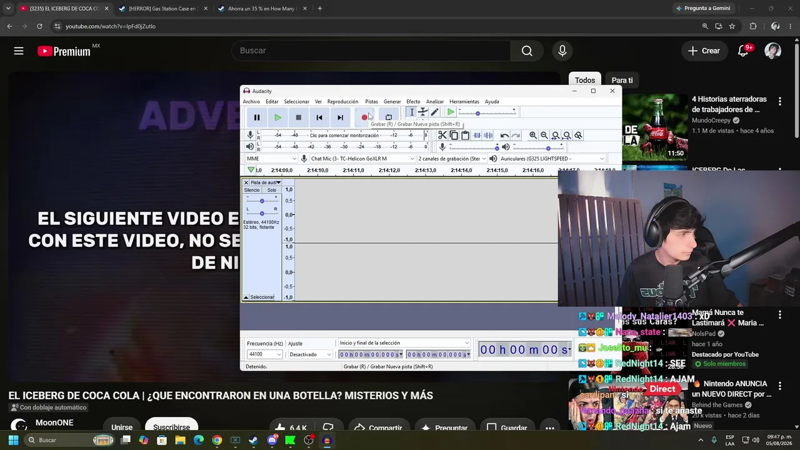Click the Undo arrow icon
The height and width of the screenshot is (450, 800).
pyautogui.click(x=504, y=135)
